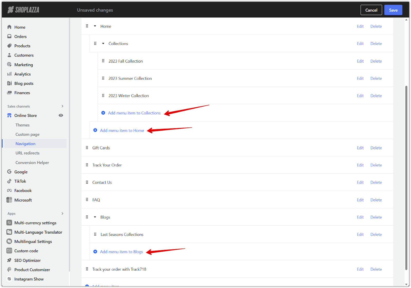Click the Custom code app icon
Viewport: 411px width, 288px height.
point(9,251)
